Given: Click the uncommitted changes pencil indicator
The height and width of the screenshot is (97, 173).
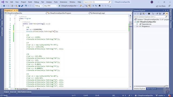Looking at the screenshot, I should tap(130, 95).
